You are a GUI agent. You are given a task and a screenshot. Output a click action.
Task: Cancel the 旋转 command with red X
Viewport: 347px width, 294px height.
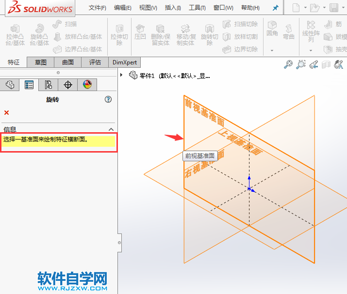(x=7, y=113)
